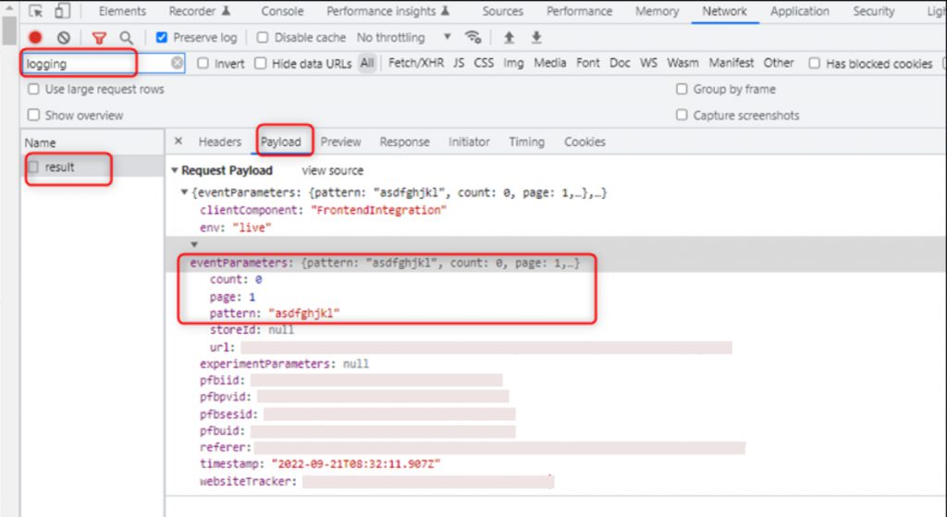Toggle Preserve log checkbox

pyautogui.click(x=161, y=37)
